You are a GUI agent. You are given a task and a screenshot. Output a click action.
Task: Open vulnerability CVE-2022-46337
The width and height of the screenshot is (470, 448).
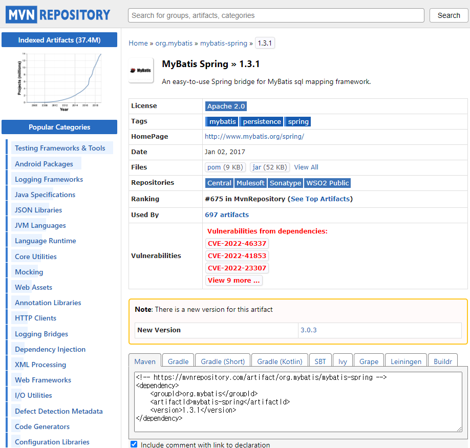(237, 243)
